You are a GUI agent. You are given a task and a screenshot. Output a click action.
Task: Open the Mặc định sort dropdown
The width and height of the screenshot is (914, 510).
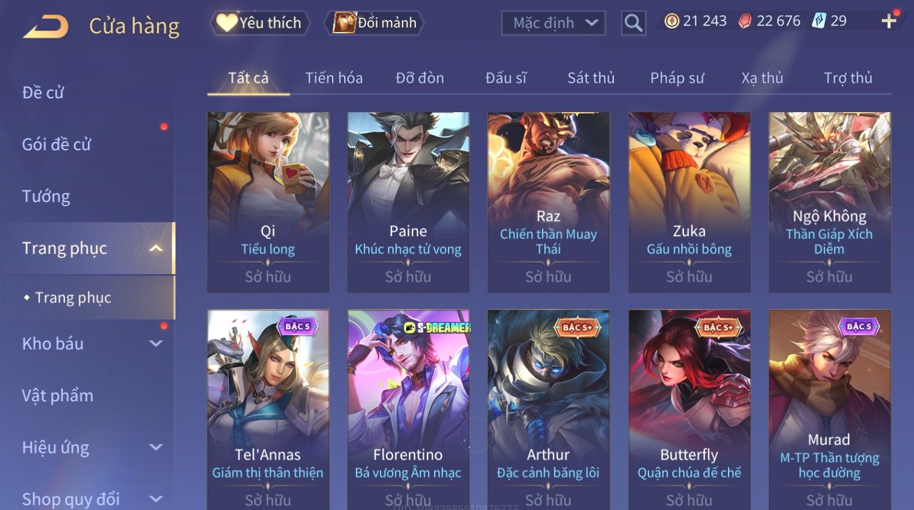click(x=553, y=23)
